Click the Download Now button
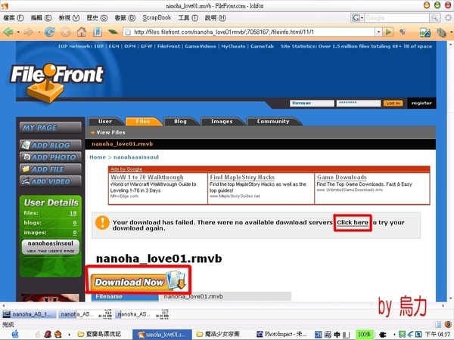The width and height of the screenshot is (454, 340). coord(138,281)
